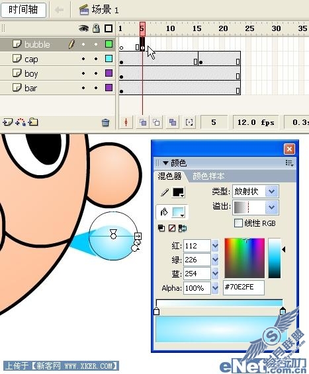The image size is (309, 374).
Task: Toggle visibility dot of bubble layer
Action: pos(83,44)
